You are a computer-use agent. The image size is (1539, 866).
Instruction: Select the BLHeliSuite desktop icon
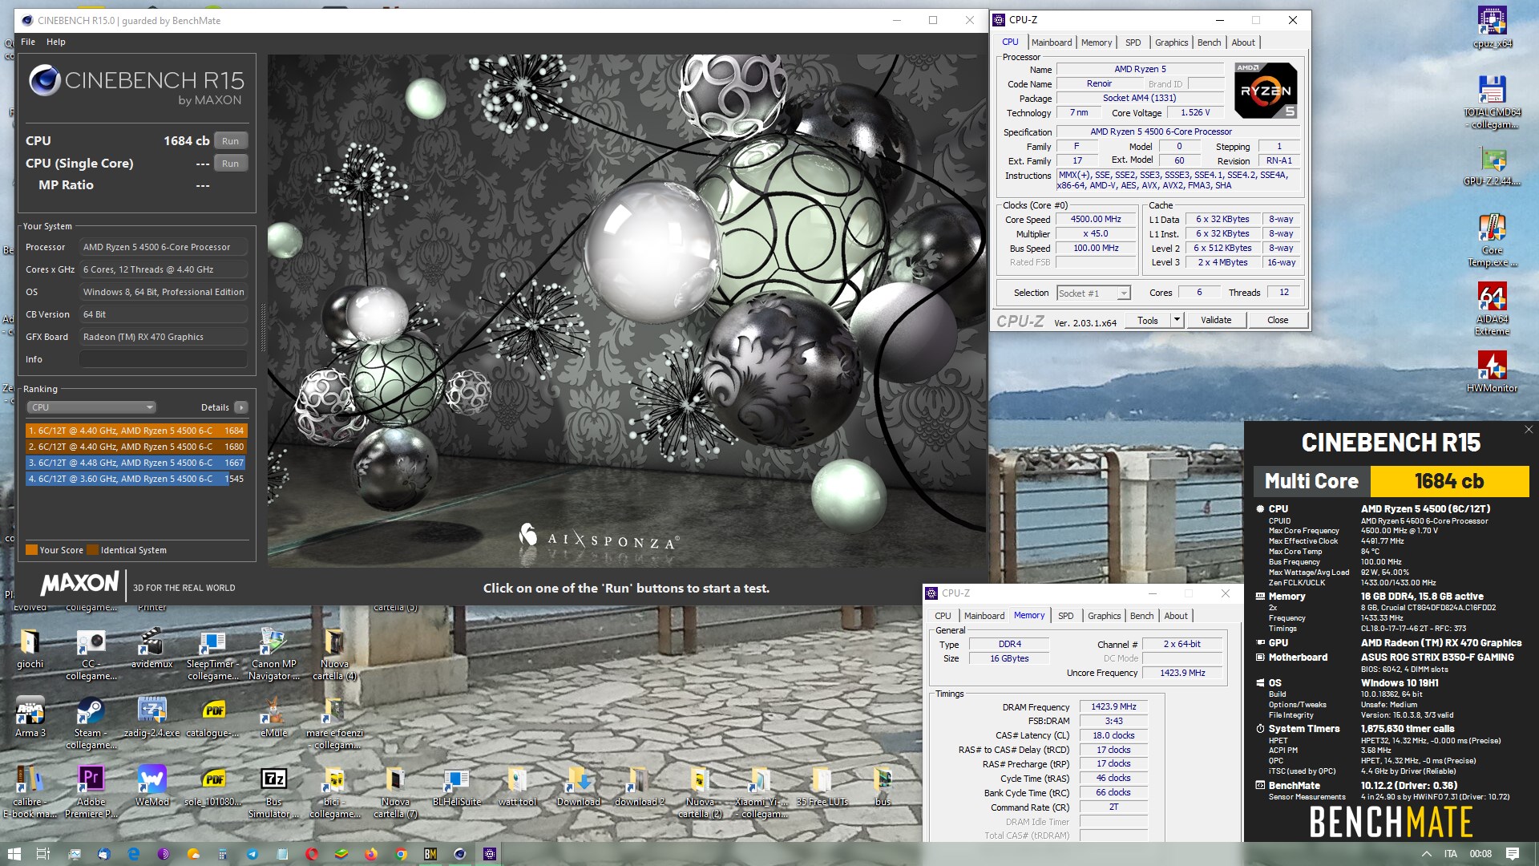tap(456, 786)
